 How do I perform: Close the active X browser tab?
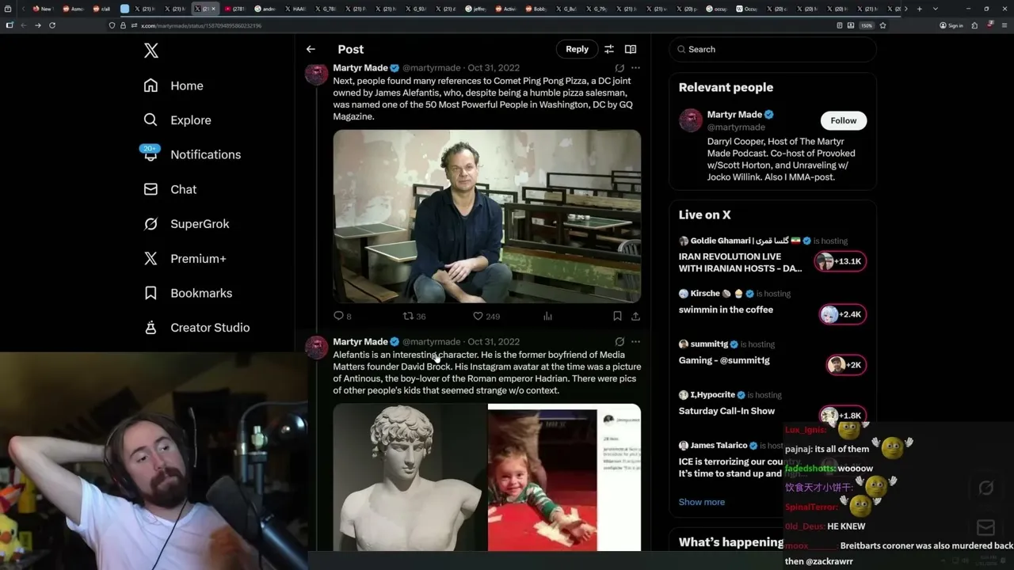[213, 9]
